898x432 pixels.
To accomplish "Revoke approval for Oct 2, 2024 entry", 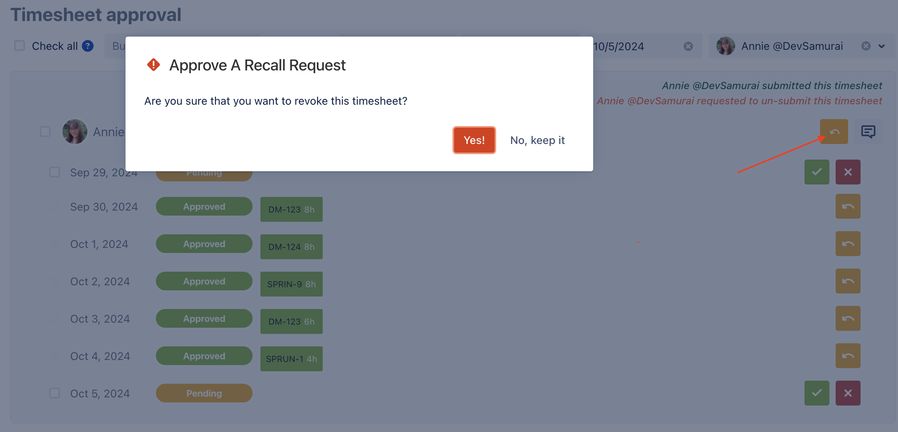I will [x=848, y=281].
